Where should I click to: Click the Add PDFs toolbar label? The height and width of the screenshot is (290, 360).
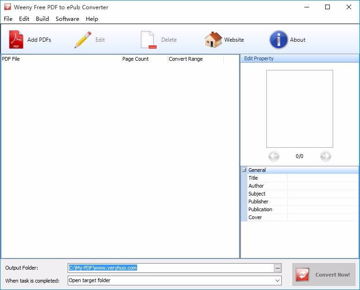[x=39, y=40]
